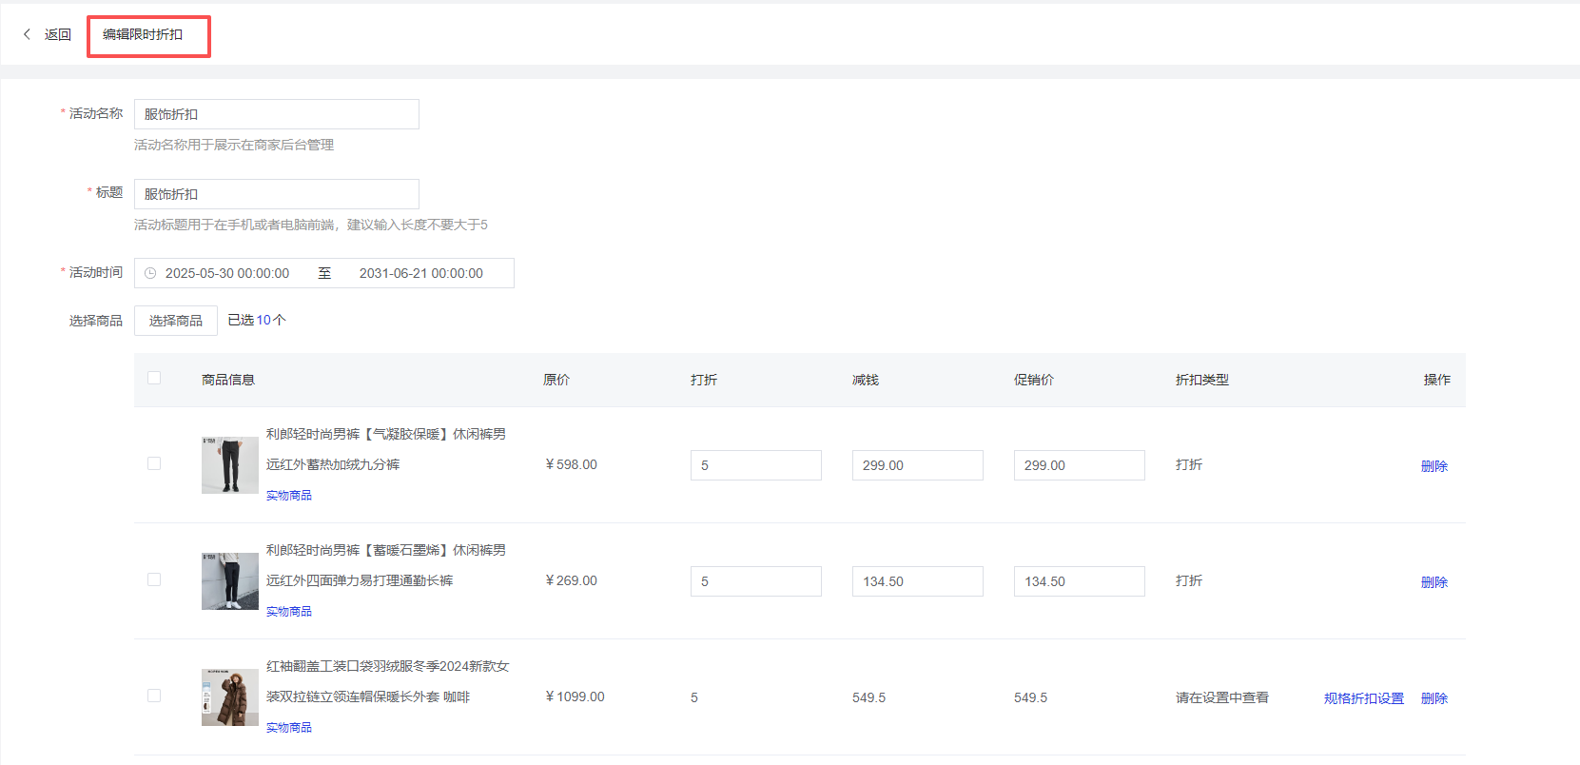Delete the ¥269.00 product row

[1434, 582]
